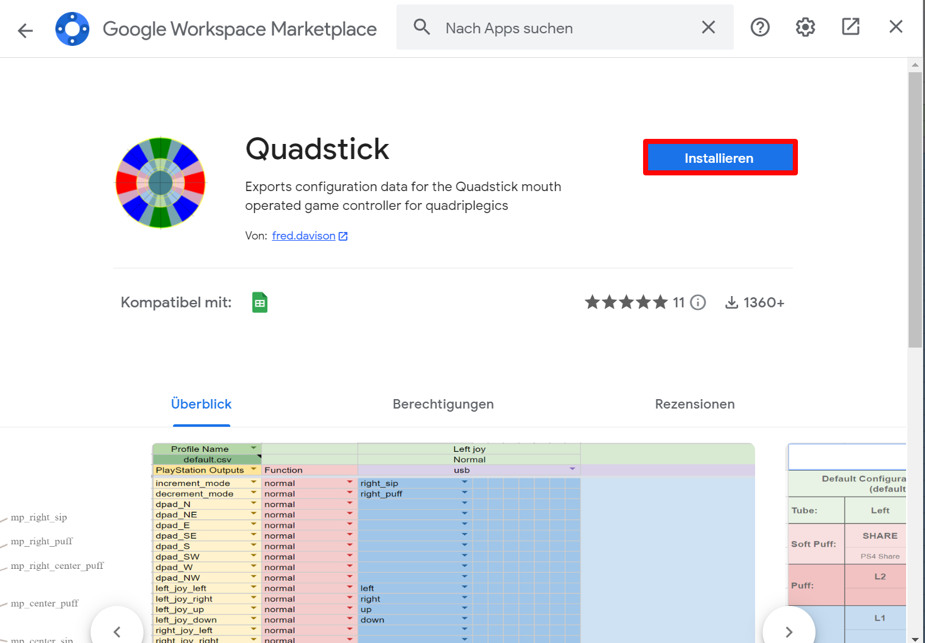Image resolution: width=925 pixels, height=643 pixels.
Task: Select the Überblick tab
Action: tap(201, 404)
